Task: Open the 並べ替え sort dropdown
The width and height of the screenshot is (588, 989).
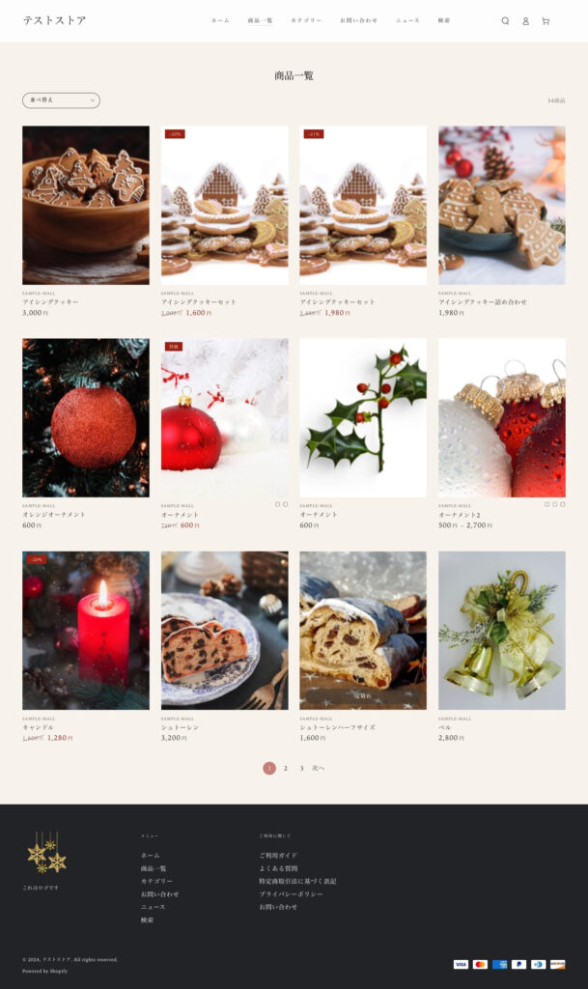Action: (61, 100)
